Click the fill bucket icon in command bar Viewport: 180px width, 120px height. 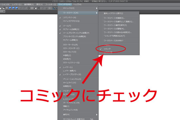pyautogui.click(x=35, y=8)
